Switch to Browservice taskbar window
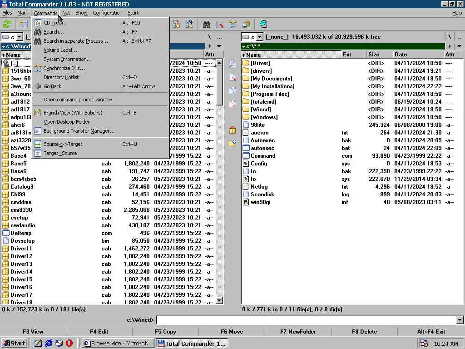 (118, 344)
